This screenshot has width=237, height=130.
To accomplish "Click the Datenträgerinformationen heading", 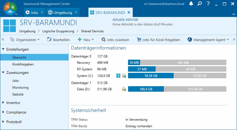I will tap(99, 48).
